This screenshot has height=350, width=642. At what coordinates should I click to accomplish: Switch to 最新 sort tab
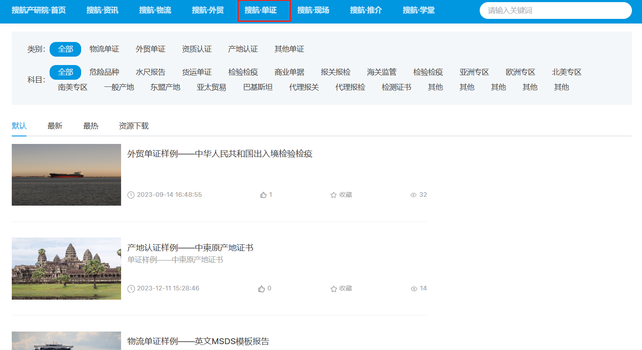pos(55,126)
